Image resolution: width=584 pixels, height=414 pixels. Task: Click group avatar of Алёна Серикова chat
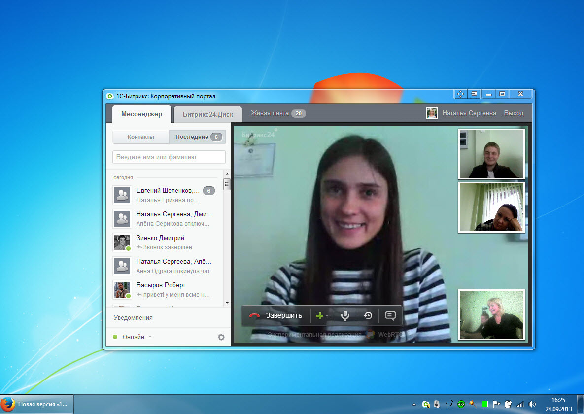point(122,219)
